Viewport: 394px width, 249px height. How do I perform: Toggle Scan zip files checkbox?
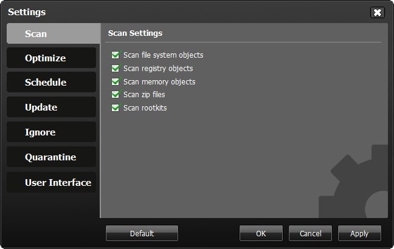click(116, 95)
